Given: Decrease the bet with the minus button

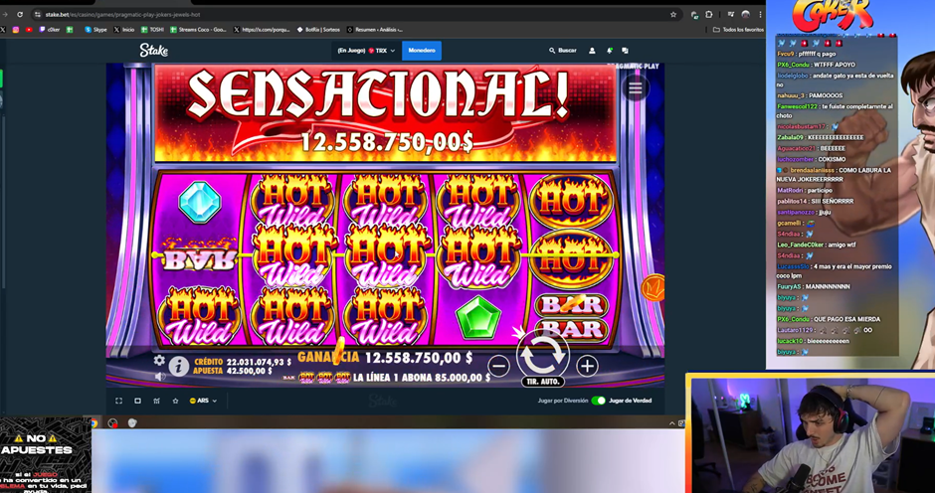Looking at the screenshot, I should click(498, 366).
